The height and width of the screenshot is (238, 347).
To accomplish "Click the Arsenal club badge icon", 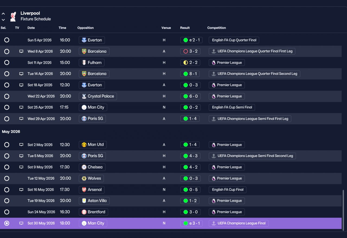I will tap(84, 190).
